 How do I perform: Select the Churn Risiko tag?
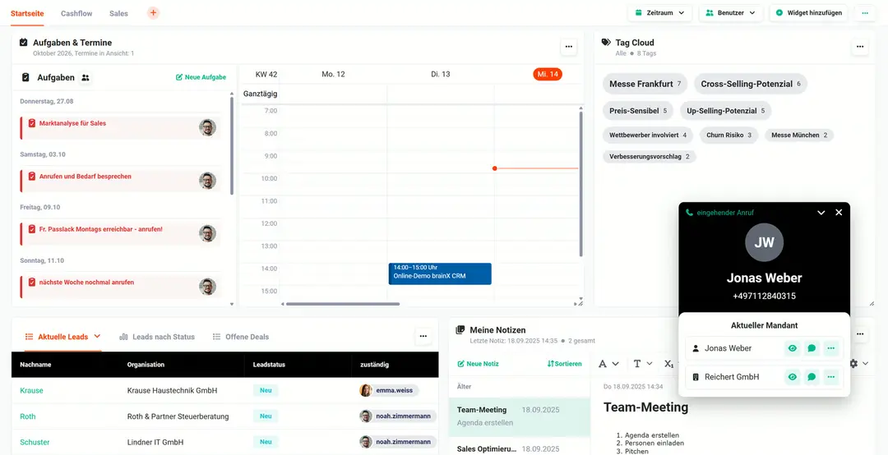[x=728, y=136]
